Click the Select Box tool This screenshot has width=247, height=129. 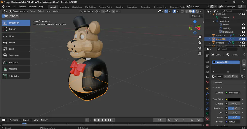pos(16,23)
